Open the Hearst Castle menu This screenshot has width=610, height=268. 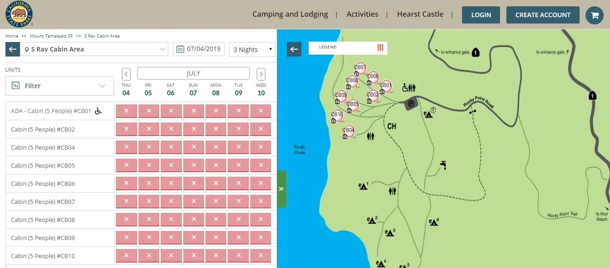coord(420,14)
